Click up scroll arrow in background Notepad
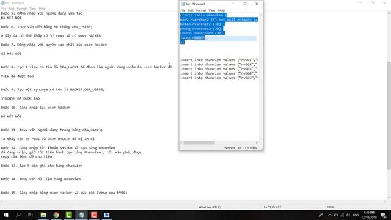Image resolution: width=391 pixels, height=220 pixels. coord(389,13)
